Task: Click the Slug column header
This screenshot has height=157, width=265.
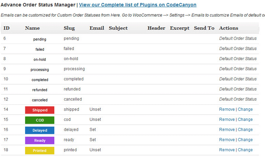Action: point(69,28)
